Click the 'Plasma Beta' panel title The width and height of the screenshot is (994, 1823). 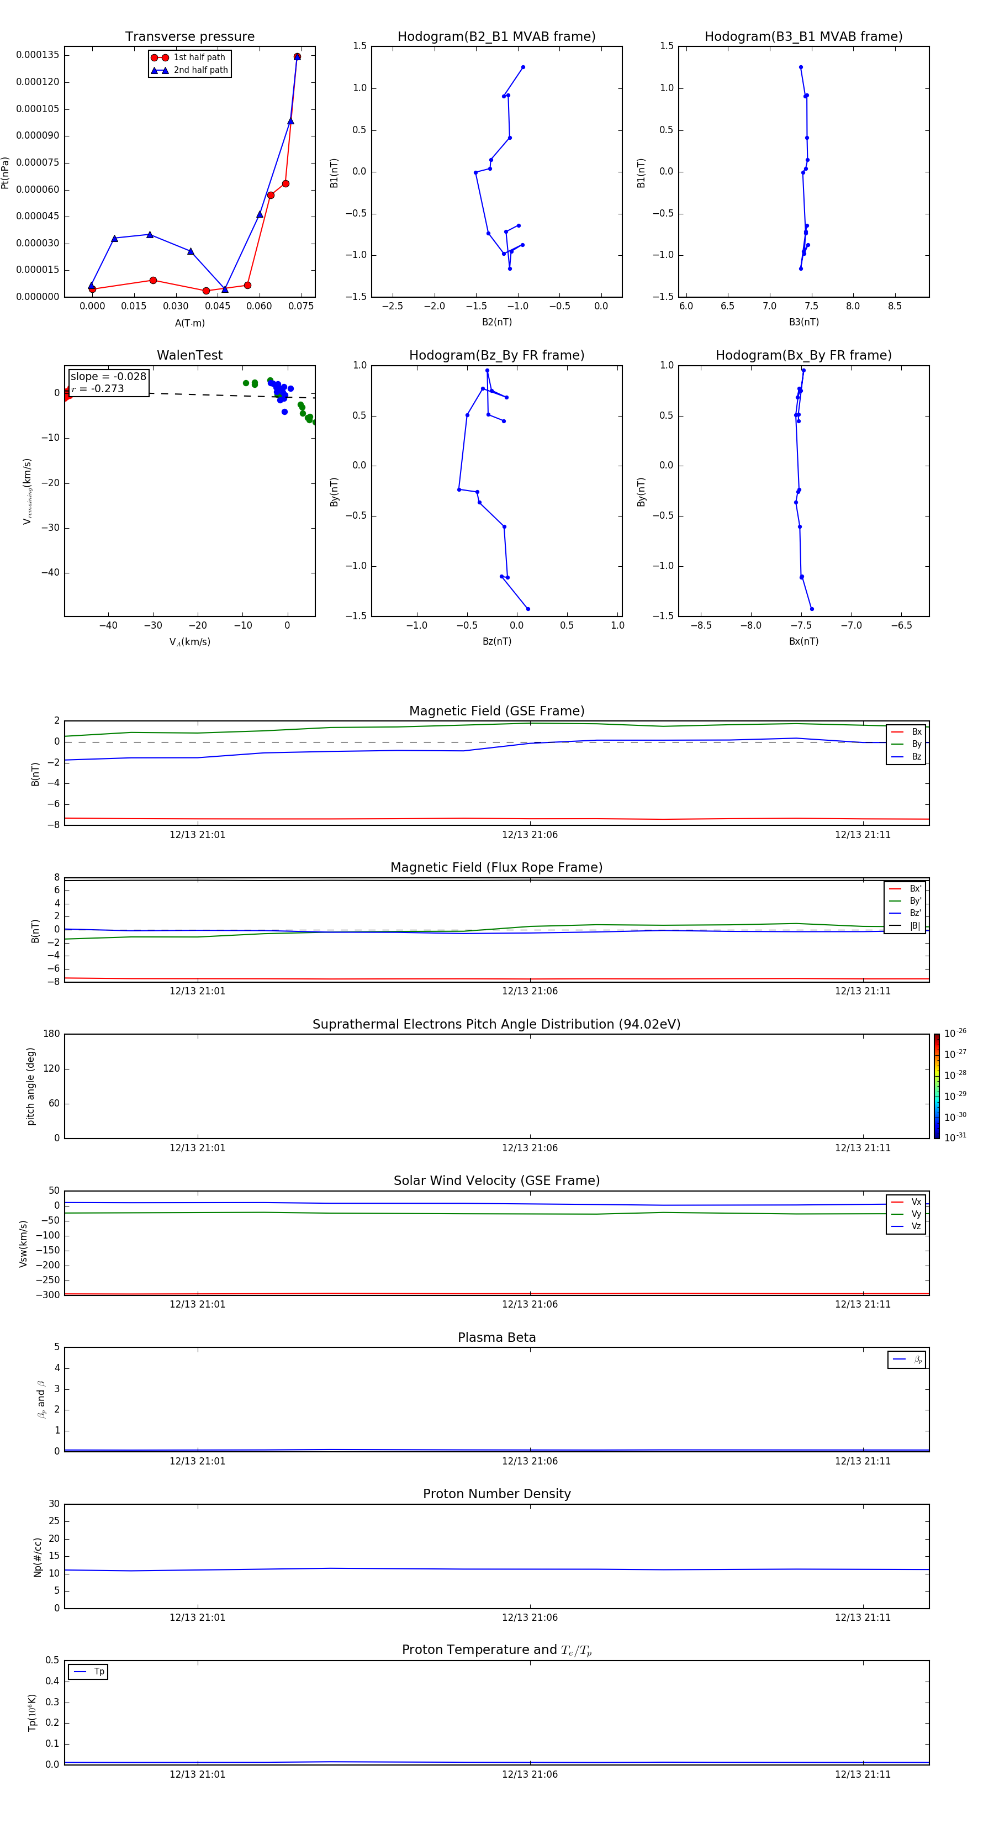pyautogui.click(x=496, y=1337)
